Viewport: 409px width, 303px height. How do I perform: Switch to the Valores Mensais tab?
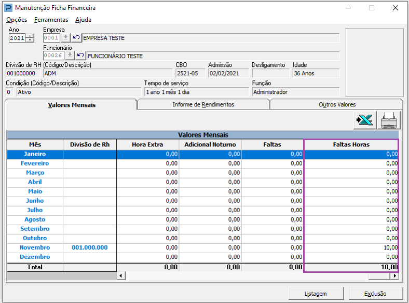[72, 105]
